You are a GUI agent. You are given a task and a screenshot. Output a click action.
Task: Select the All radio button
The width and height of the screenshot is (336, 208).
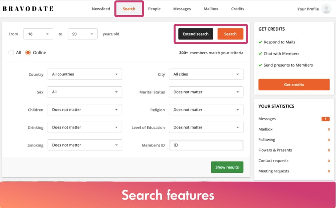click(11, 53)
